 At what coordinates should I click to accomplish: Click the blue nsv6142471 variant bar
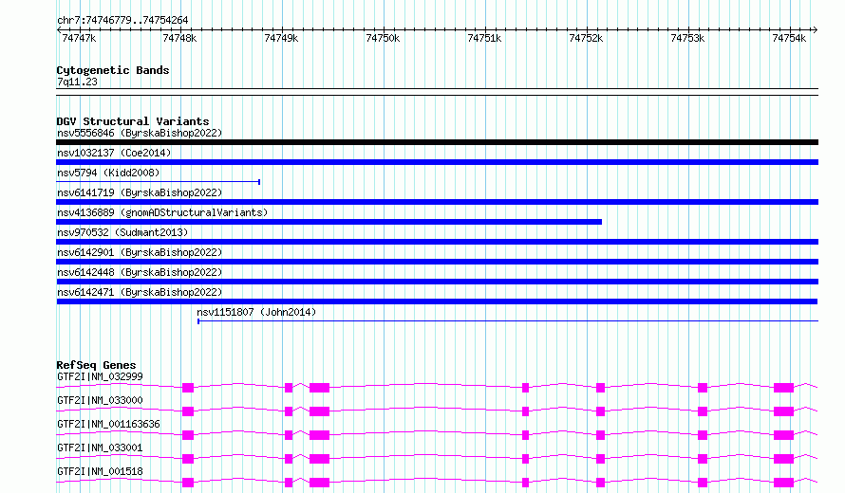pos(437,301)
